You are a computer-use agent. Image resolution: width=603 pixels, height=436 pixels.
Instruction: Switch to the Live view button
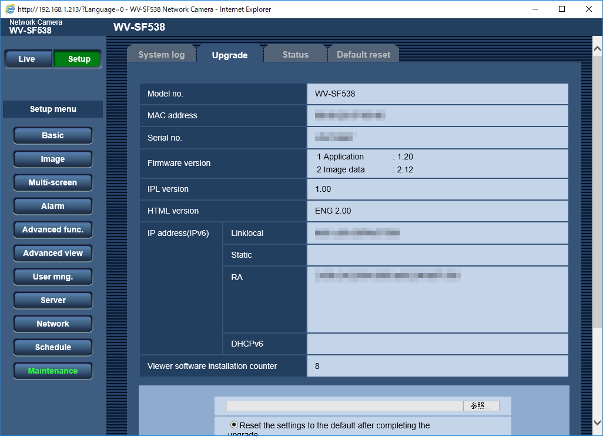[x=28, y=59]
